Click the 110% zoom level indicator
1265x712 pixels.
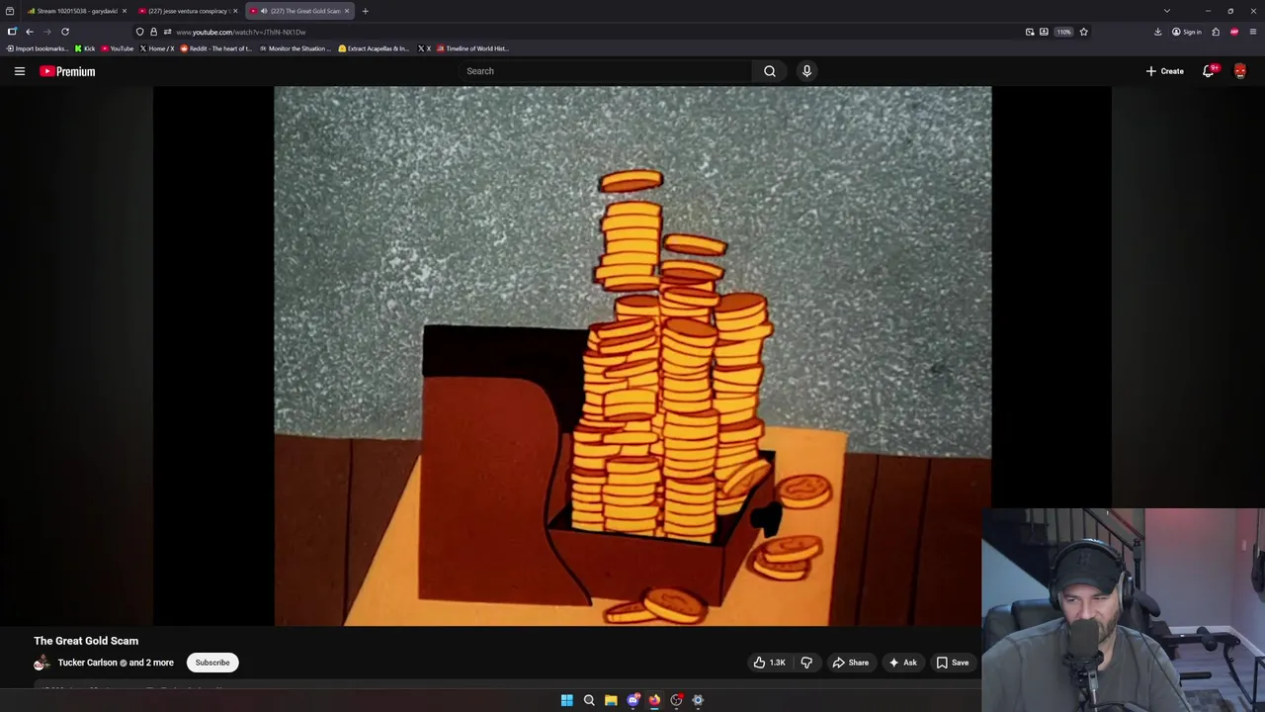(x=1063, y=32)
